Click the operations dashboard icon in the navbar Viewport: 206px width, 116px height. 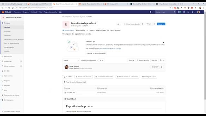[61, 12]
